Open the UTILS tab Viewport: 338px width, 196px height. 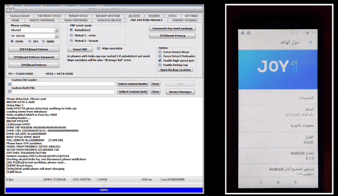point(172,16)
